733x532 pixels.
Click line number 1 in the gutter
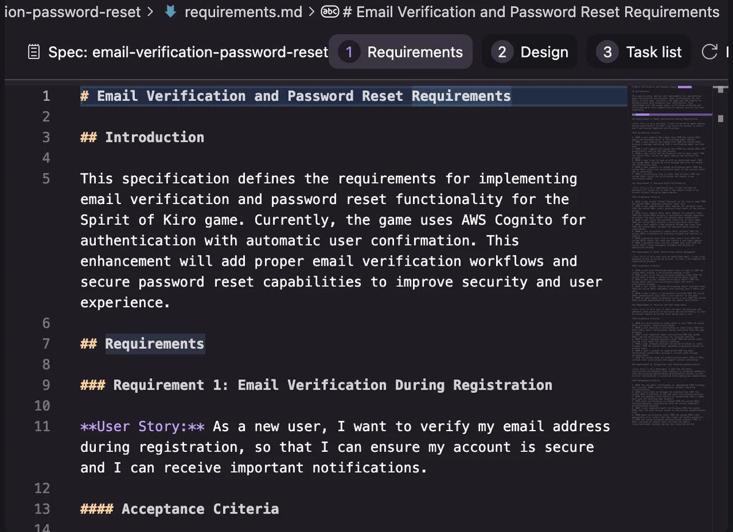(x=46, y=96)
